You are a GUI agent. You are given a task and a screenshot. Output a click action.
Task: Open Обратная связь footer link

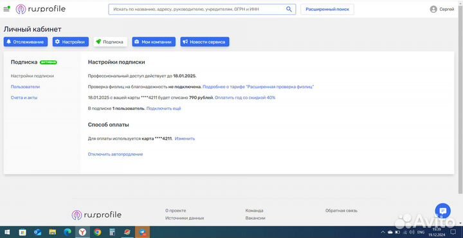pos(341,210)
